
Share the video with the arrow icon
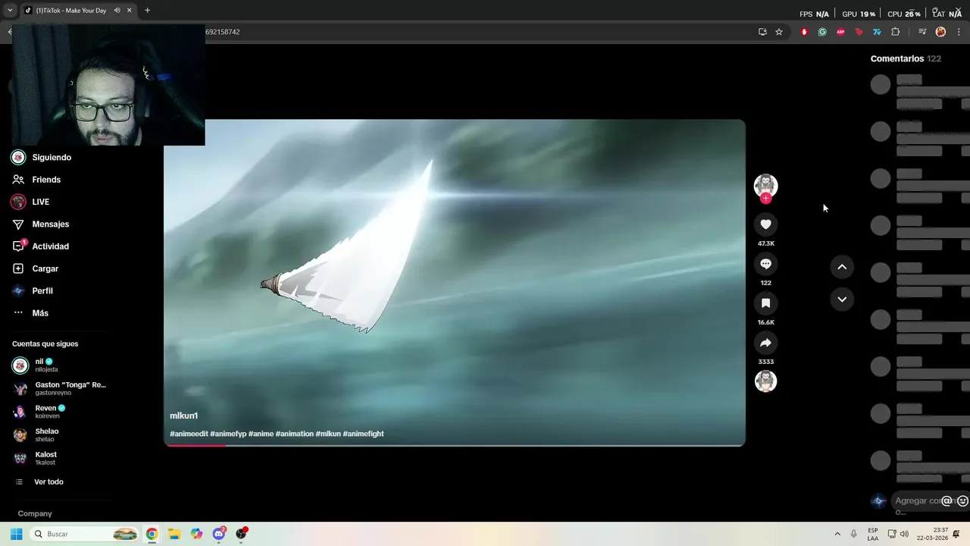click(765, 343)
